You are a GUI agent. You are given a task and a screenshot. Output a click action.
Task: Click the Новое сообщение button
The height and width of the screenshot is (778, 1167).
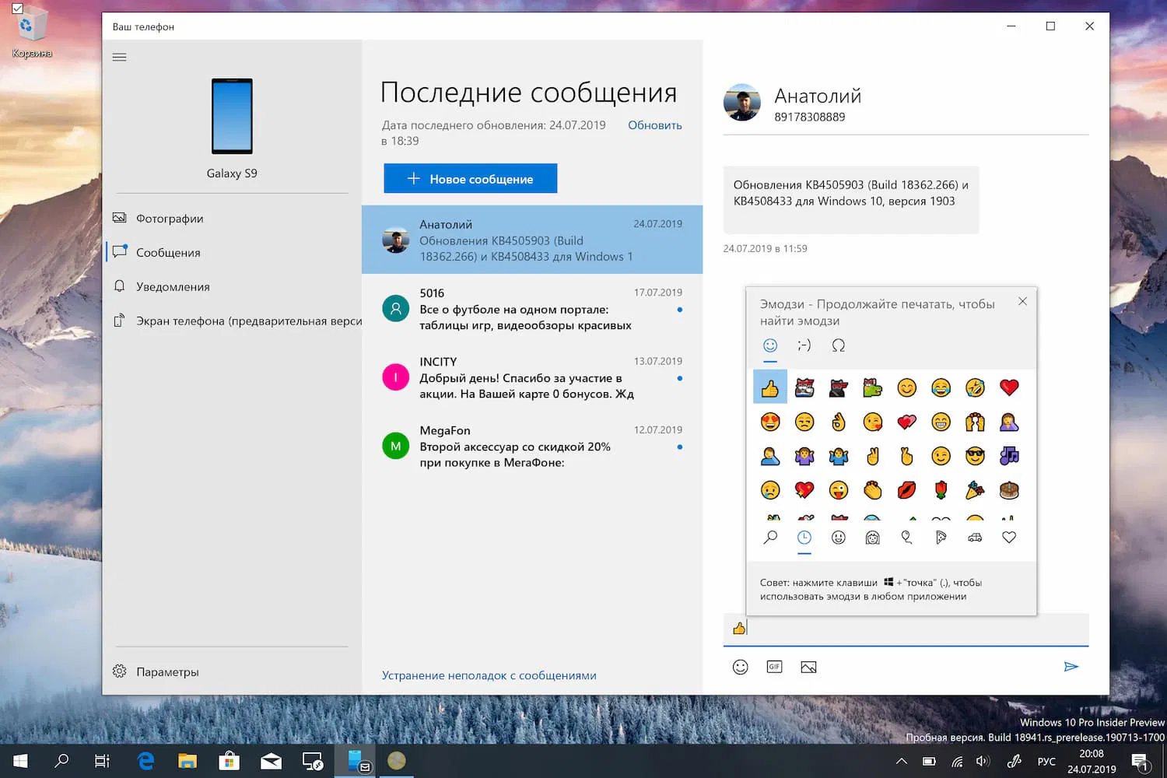(470, 178)
